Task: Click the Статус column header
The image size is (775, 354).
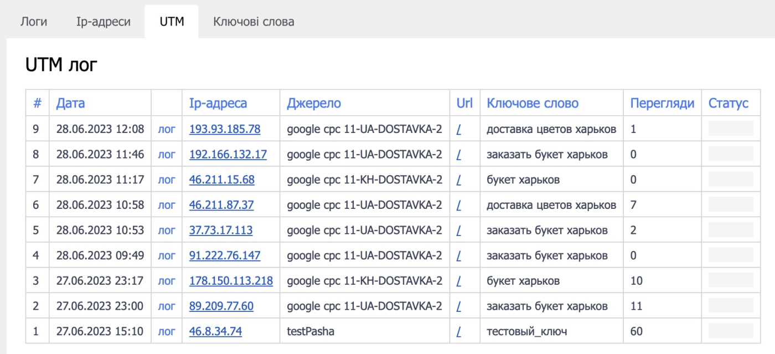Action: 728,103
